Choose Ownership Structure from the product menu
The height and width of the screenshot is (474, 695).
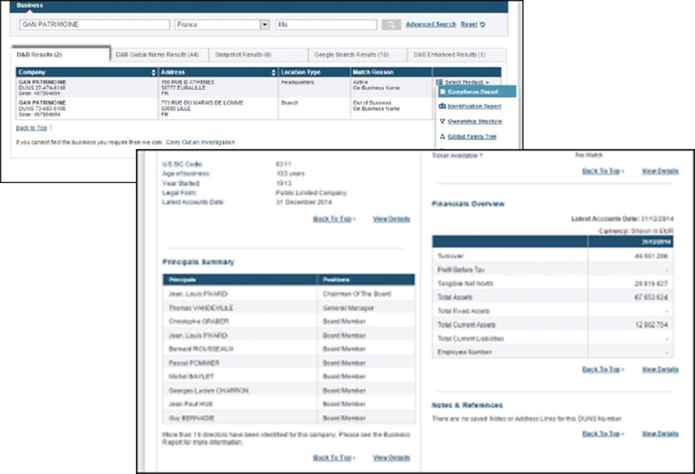(x=474, y=122)
